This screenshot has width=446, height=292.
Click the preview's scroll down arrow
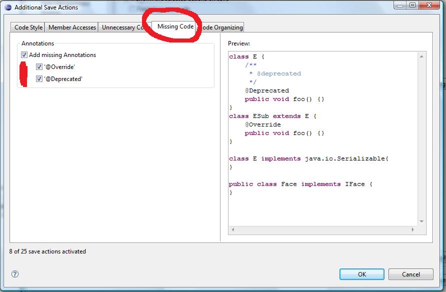coord(422,221)
